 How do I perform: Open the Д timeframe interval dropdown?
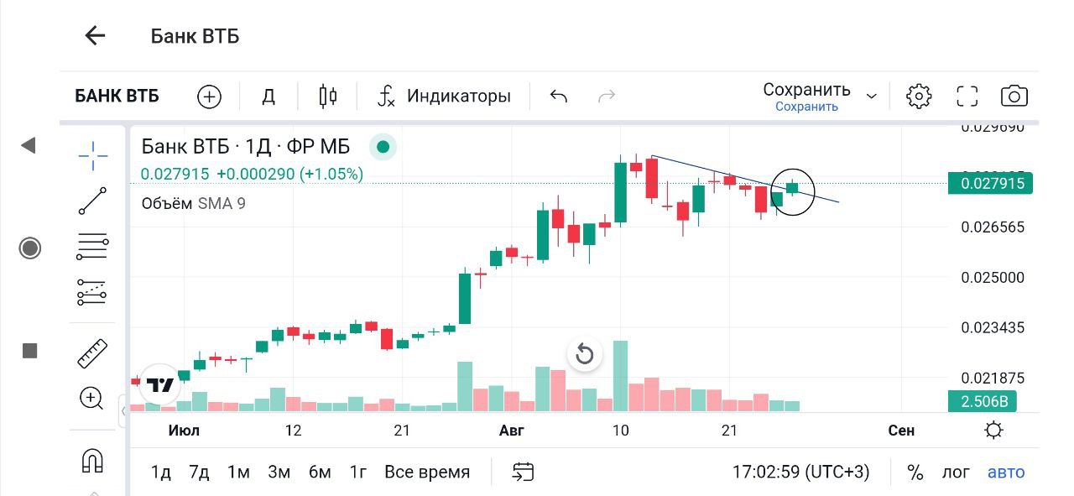[x=268, y=97]
